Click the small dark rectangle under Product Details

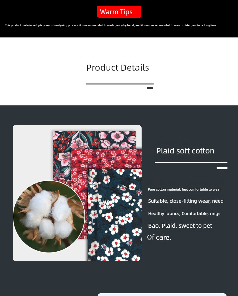click(150, 88)
